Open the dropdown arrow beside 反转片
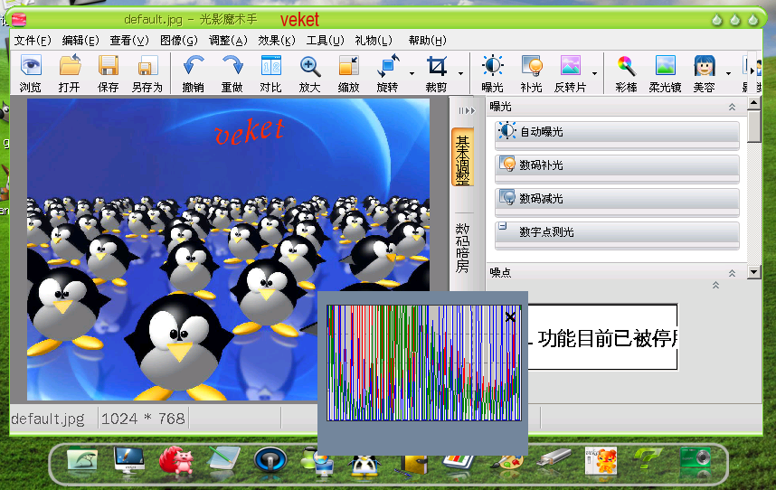 pos(594,73)
